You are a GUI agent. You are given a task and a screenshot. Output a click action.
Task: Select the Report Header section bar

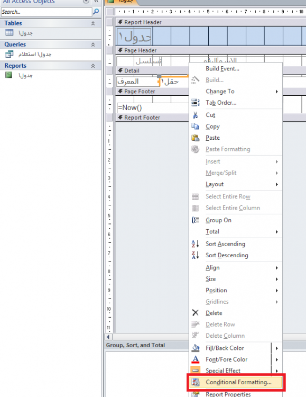210,22
